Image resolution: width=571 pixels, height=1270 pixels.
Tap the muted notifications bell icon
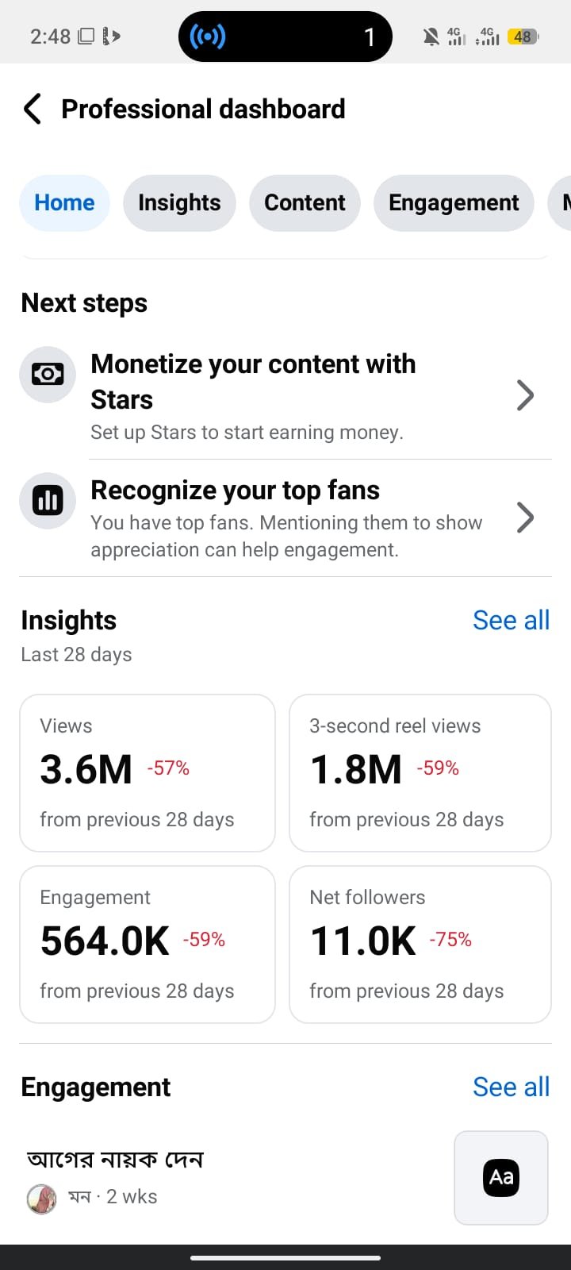pyautogui.click(x=431, y=37)
